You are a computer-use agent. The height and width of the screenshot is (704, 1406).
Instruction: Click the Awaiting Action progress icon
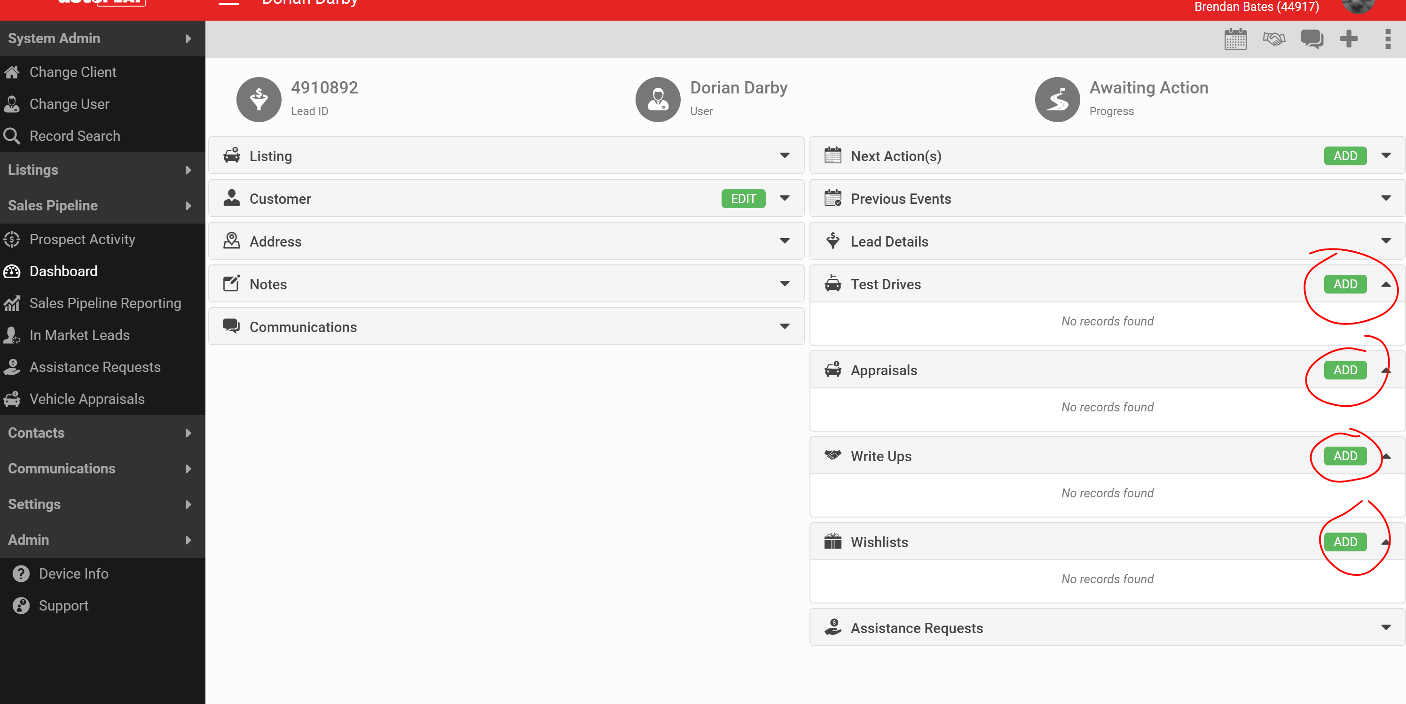(x=1057, y=99)
